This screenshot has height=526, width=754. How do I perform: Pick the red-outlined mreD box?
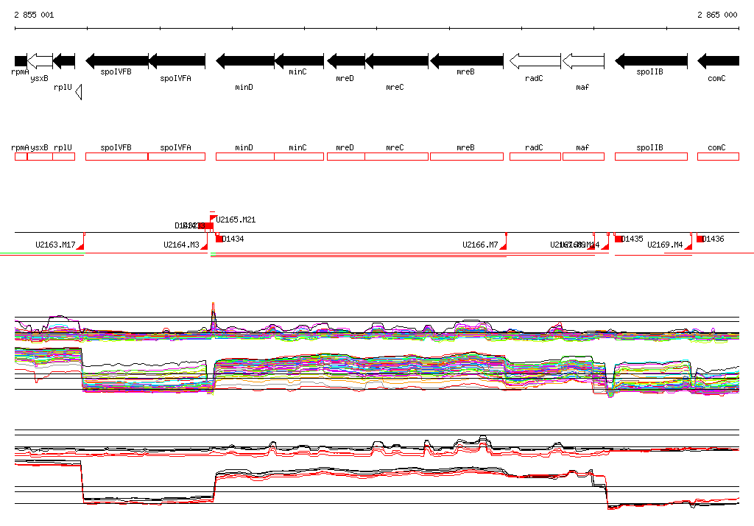pos(346,156)
